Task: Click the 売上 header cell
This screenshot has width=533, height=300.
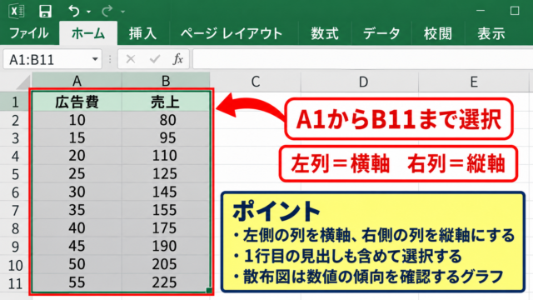Action: 166,102
